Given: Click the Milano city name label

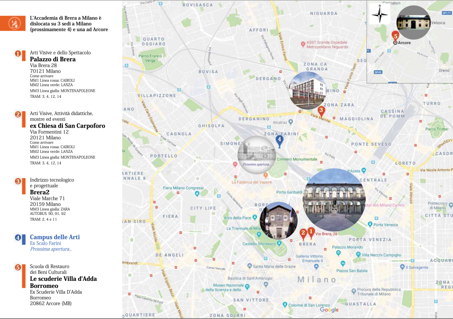Looking at the screenshot, I should click(x=317, y=280).
